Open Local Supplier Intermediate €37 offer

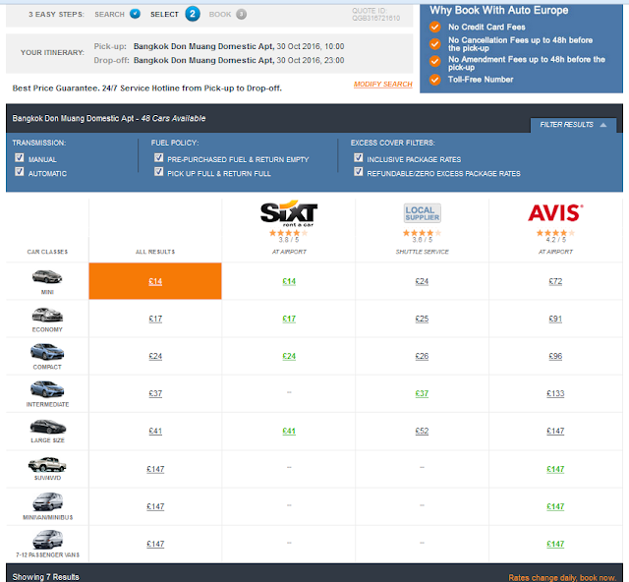(x=422, y=393)
